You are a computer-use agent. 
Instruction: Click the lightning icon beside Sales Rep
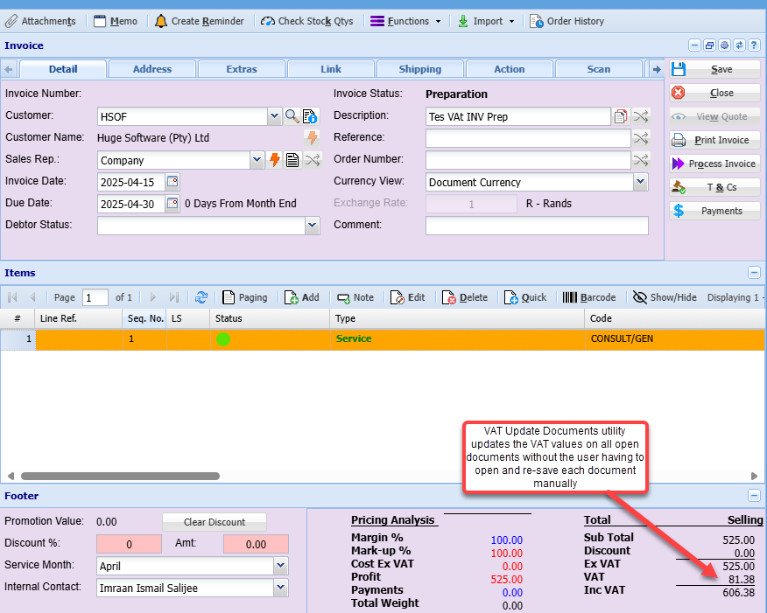(275, 160)
